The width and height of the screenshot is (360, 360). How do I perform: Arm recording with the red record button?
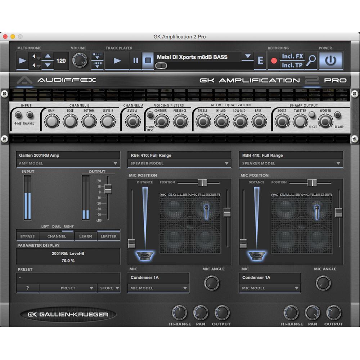(274, 60)
